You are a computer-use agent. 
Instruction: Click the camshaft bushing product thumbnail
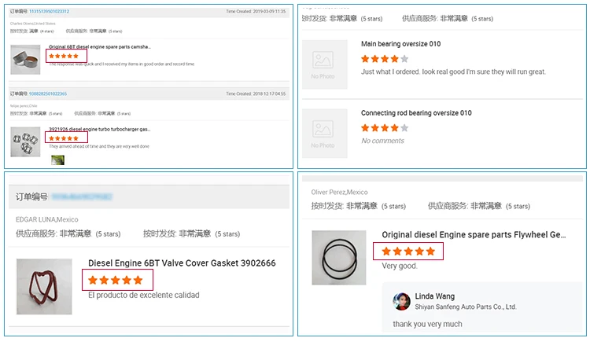click(x=25, y=61)
